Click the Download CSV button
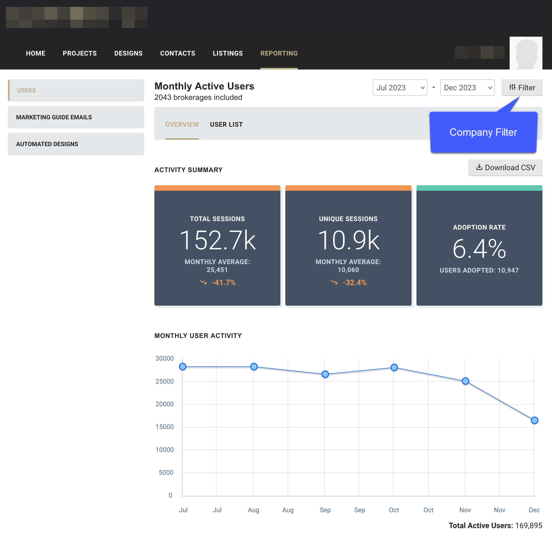The image size is (552, 538). click(x=505, y=167)
